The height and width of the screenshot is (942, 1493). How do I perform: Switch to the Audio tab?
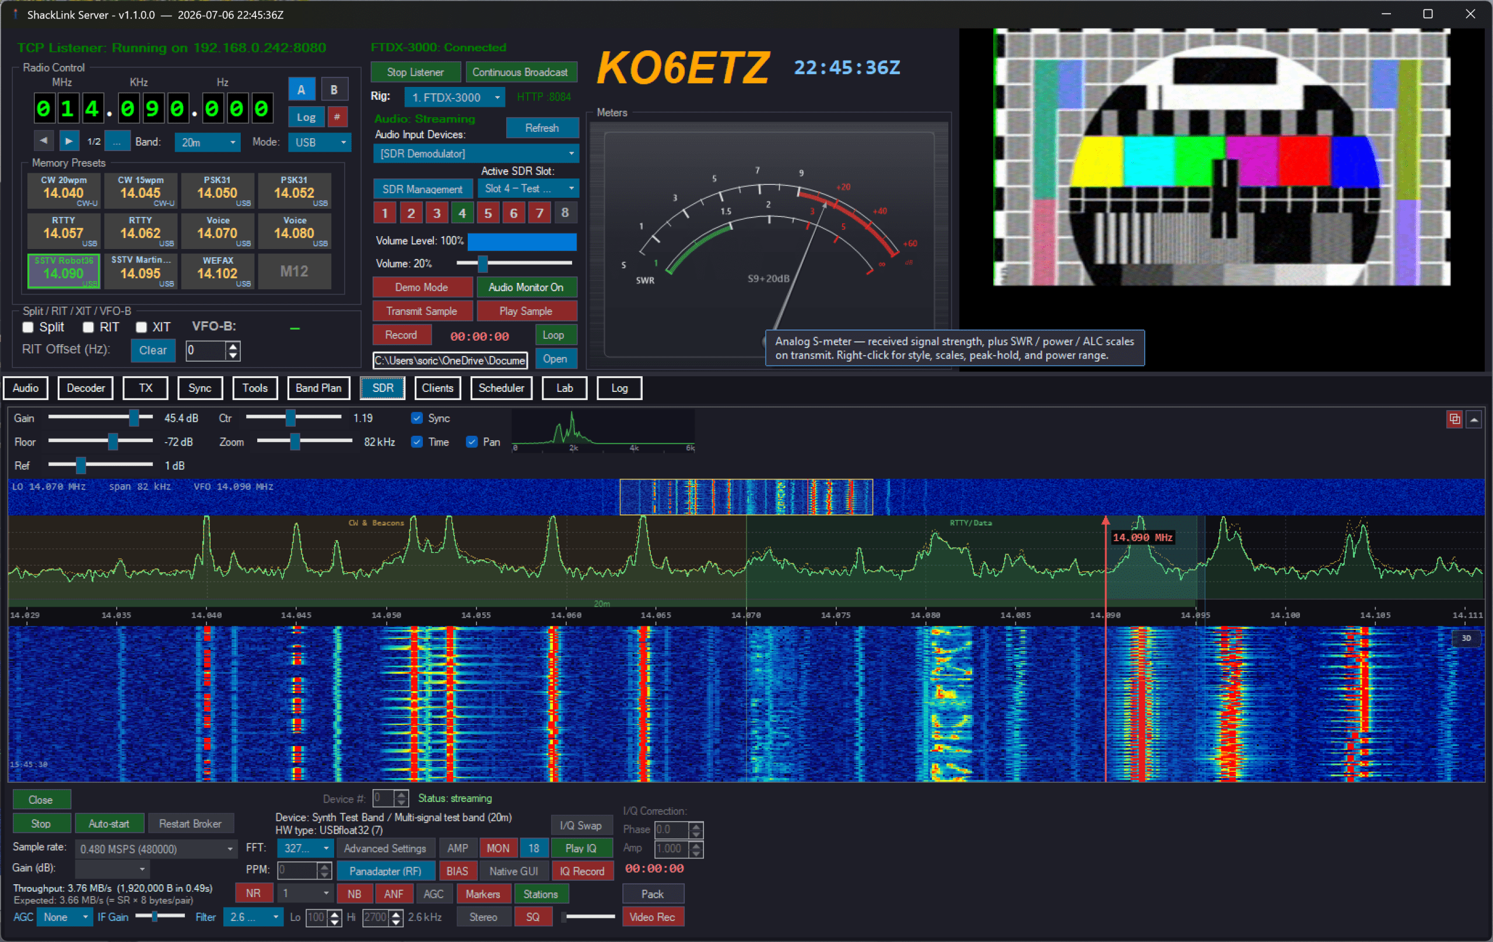click(x=26, y=388)
